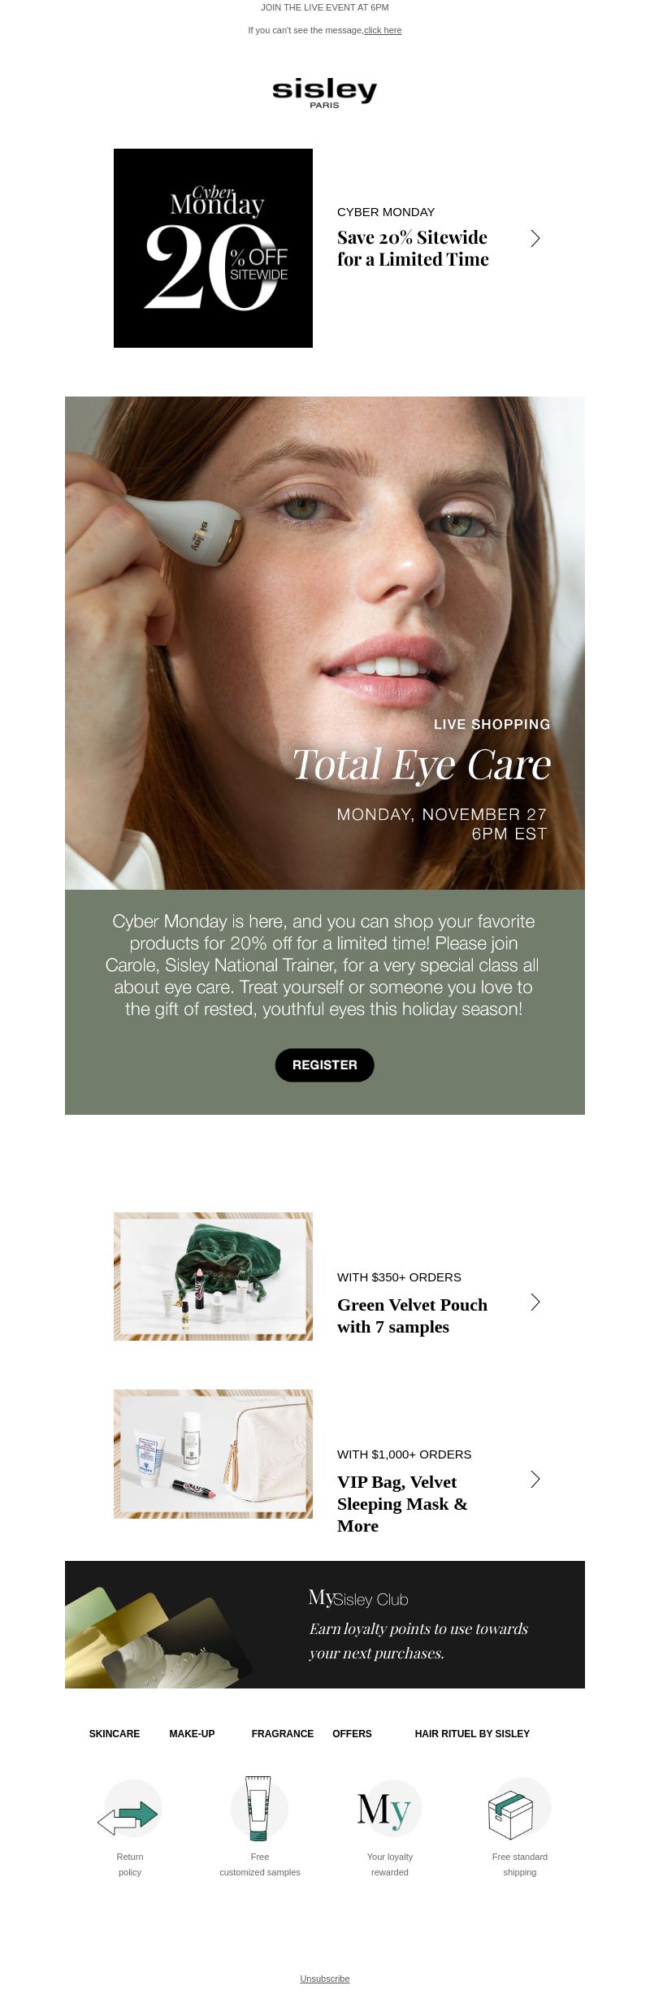The height and width of the screenshot is (1994, 650).
Task: Open chevron next to VIP Bag offer
Action: click(x=535, y=1479)
